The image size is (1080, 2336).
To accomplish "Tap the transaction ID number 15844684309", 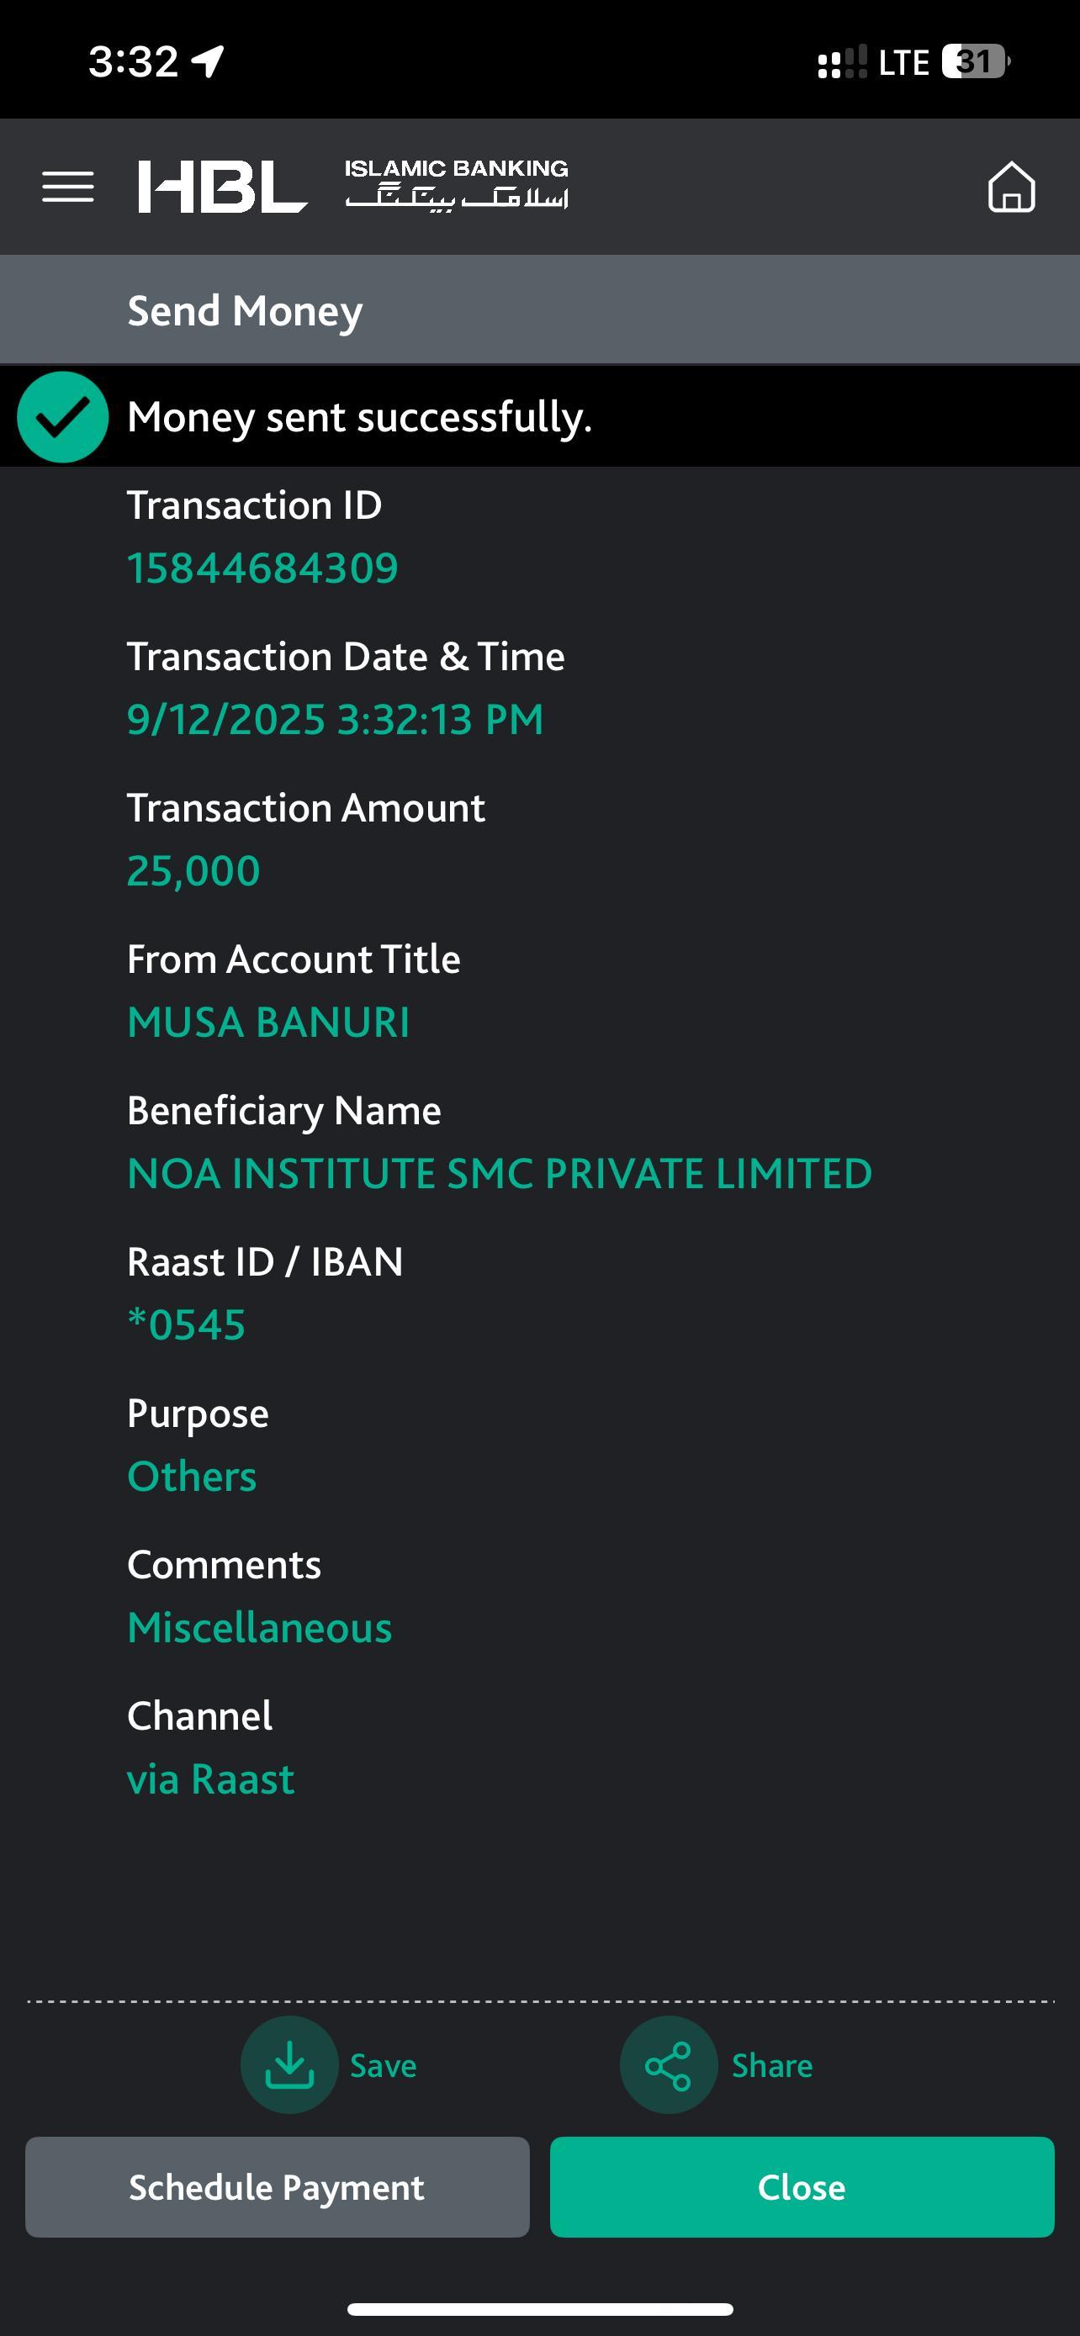I will pyautogui.click(x=262, y=568).
